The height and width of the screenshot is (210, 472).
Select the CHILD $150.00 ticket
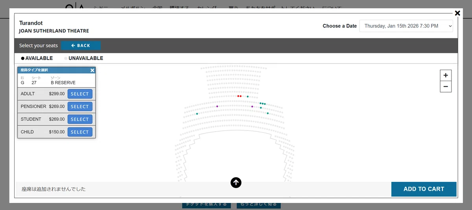point(80,132)
